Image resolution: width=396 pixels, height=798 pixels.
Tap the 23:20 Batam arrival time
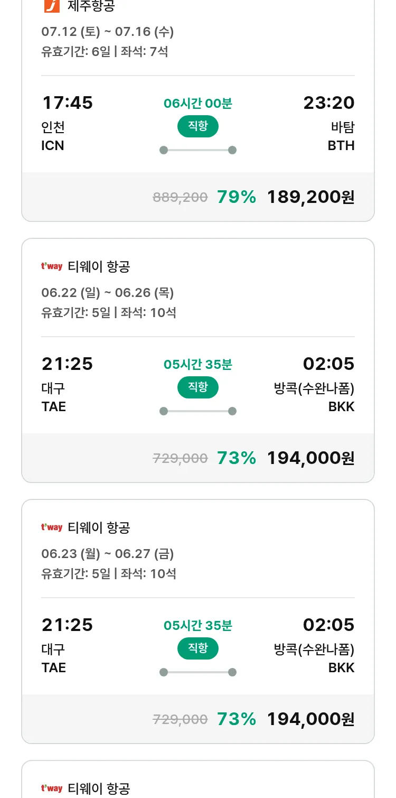tap(328, 103)
